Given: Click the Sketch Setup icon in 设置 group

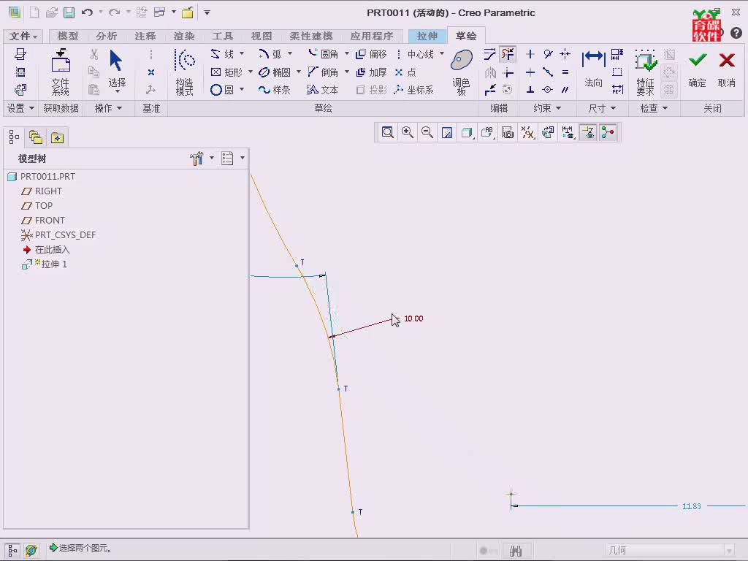Looking at the screenshot, I should pyautogui.click(x=20, y=54).
